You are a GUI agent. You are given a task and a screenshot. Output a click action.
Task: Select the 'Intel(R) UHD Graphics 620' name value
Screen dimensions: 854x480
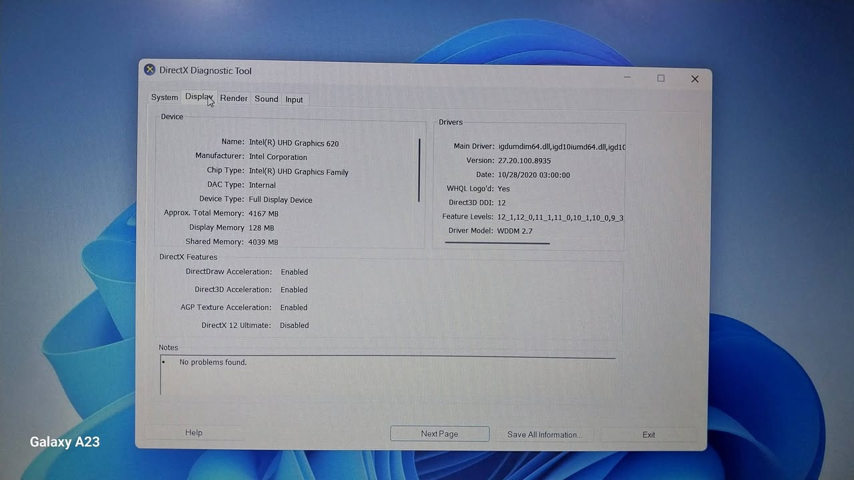pyautogui.click(x=294, y=143)
